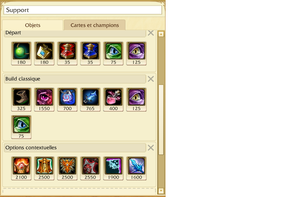Select the fiery crown item costing 2100
Screen dimensions: 296x197
click(x=21, y=168)
